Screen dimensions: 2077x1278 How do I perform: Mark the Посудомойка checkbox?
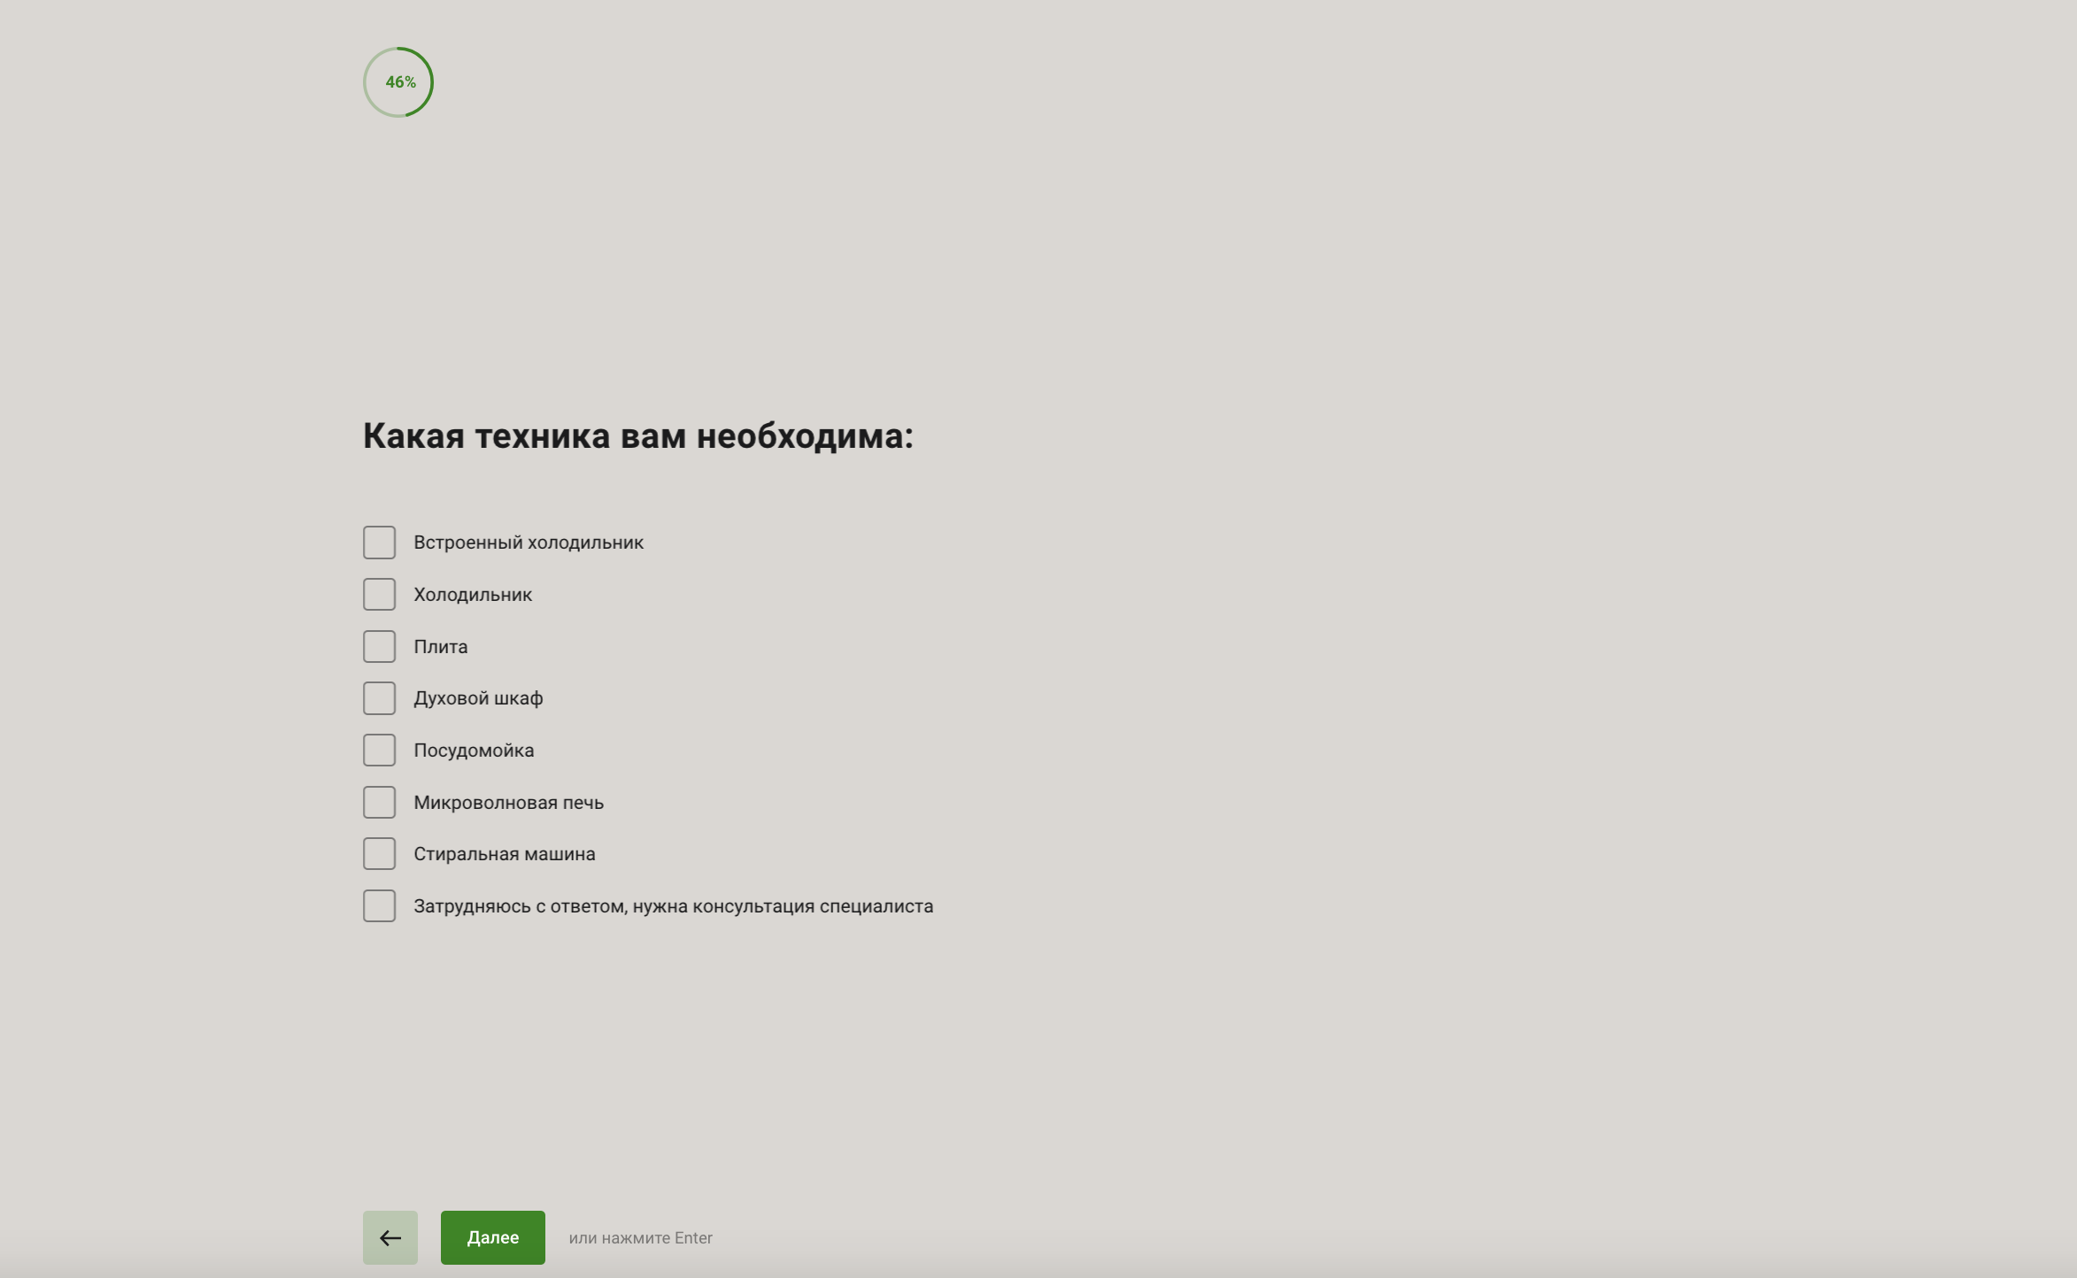(379, 751)
